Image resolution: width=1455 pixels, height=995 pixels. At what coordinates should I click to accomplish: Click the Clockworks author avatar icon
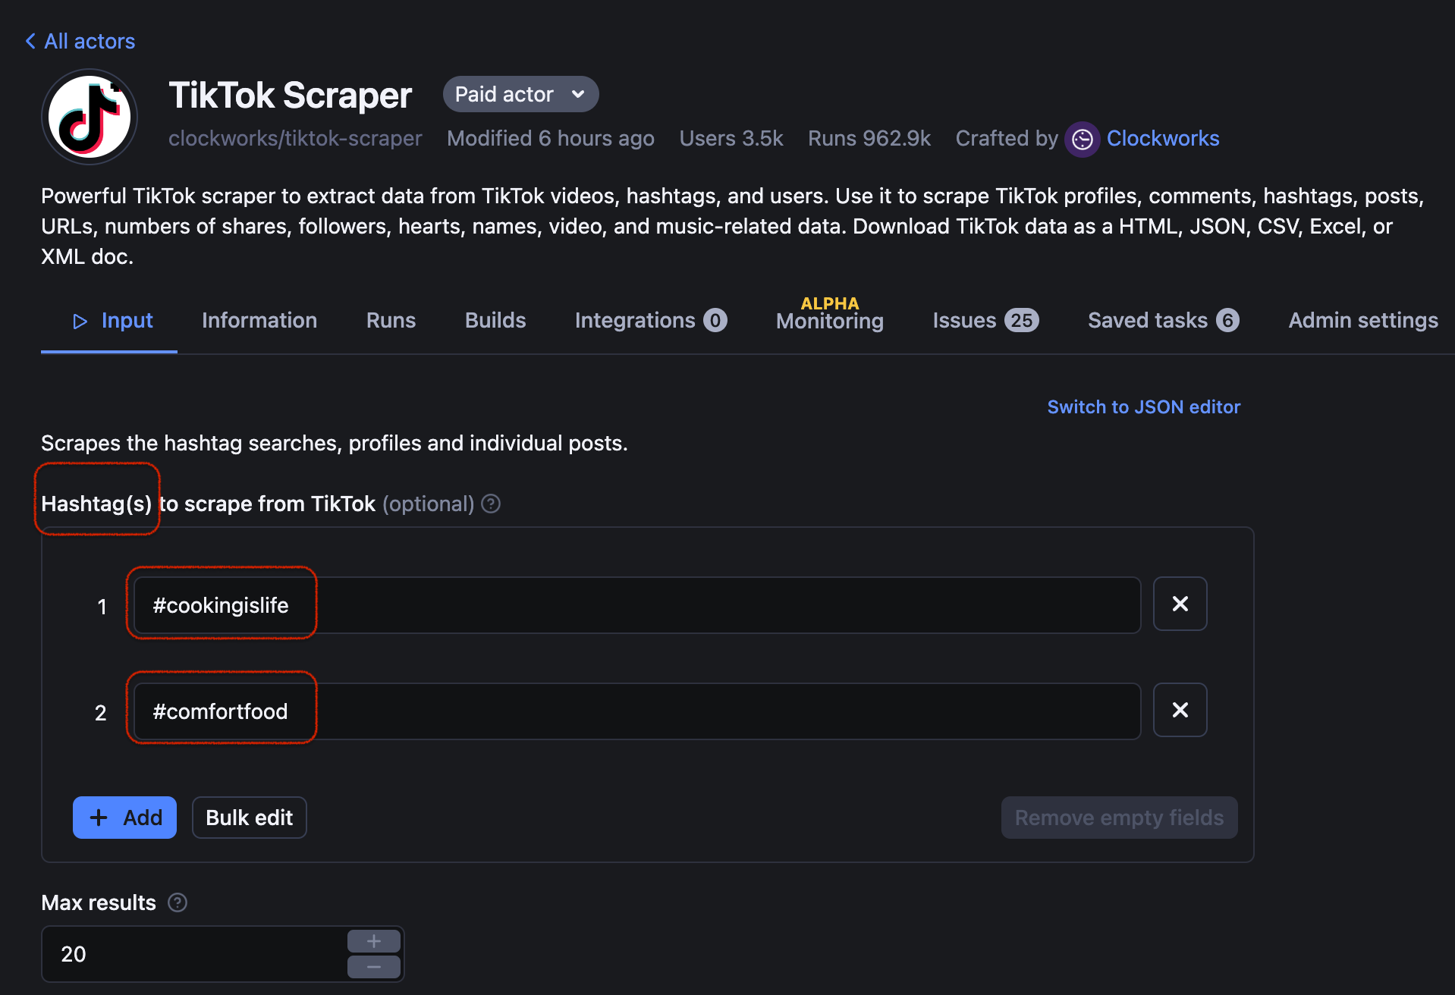tap(1082, 139)
